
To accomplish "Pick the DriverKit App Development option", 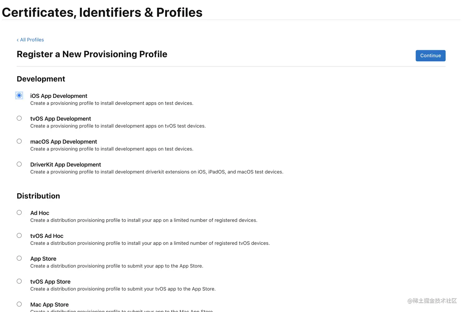I will click(19, 164).
